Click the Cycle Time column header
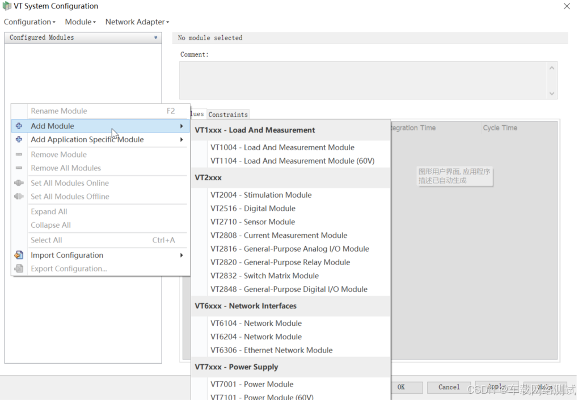Viewport: 578px width, 400px height. click(x=500, y=128)
